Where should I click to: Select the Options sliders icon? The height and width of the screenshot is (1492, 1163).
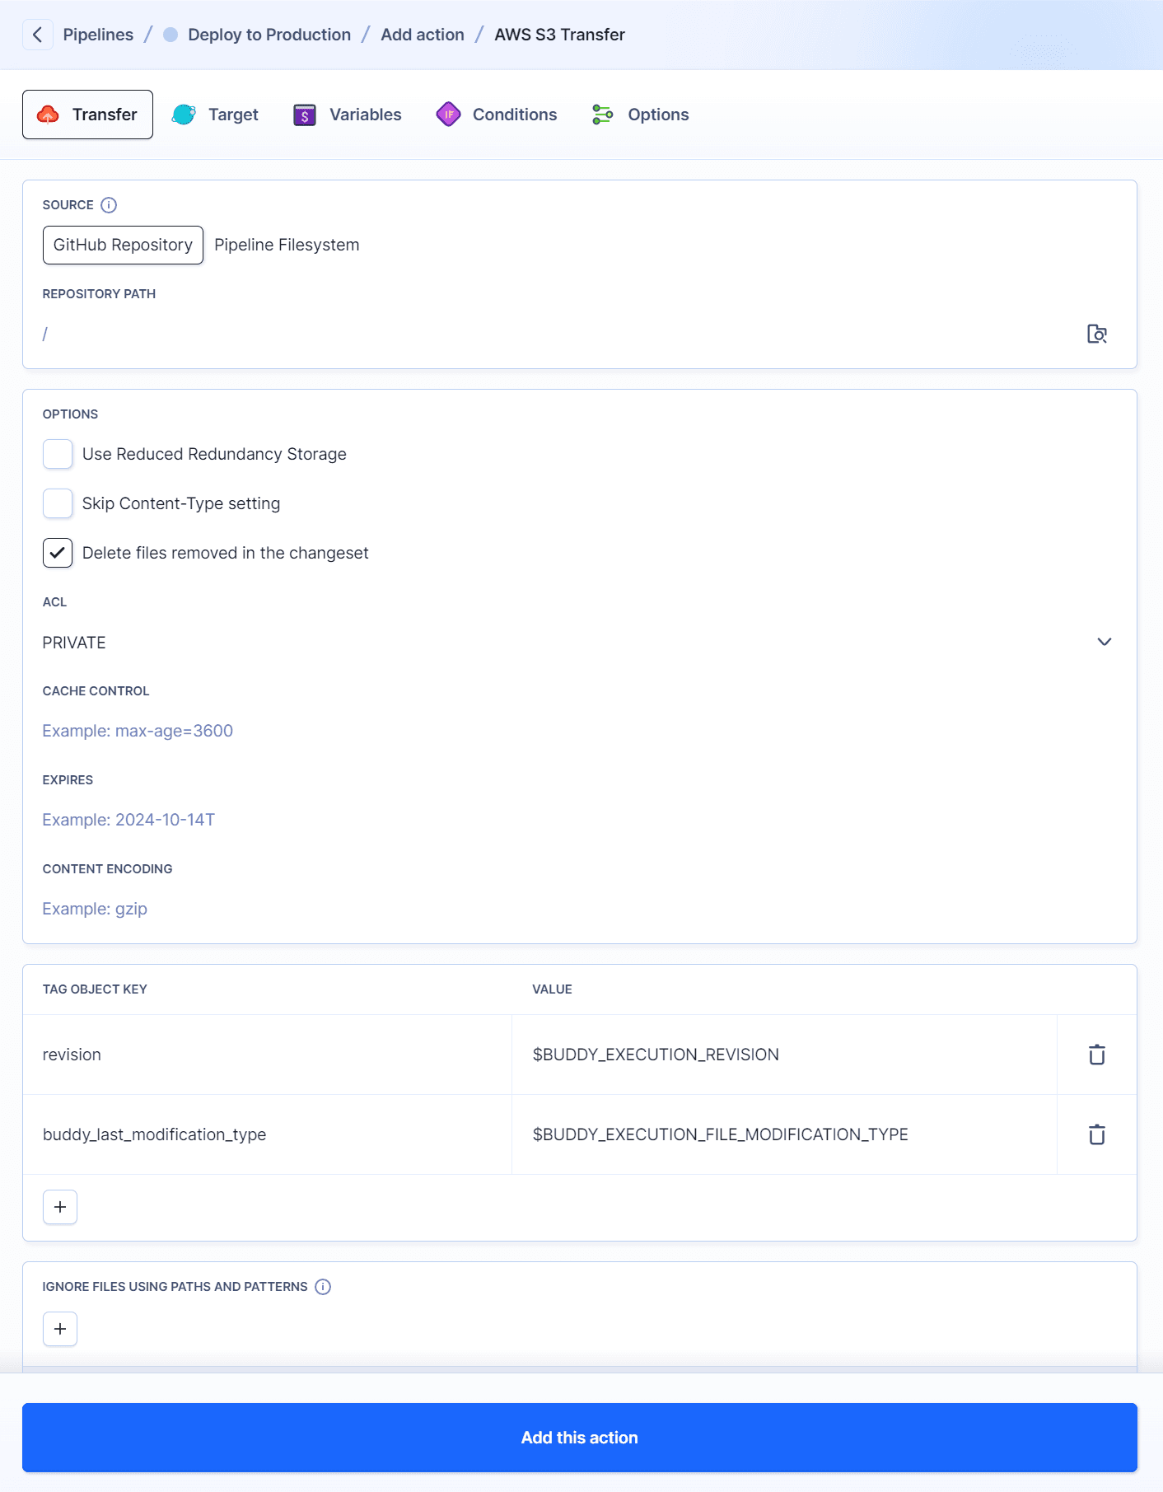coord(602,115)
